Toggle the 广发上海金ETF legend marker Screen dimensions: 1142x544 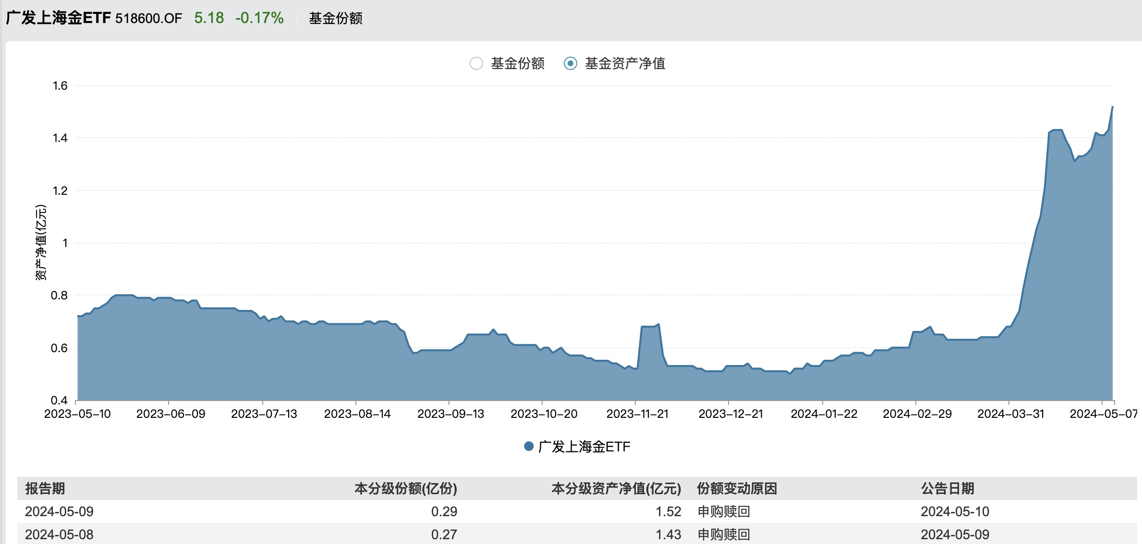(529, 447)
